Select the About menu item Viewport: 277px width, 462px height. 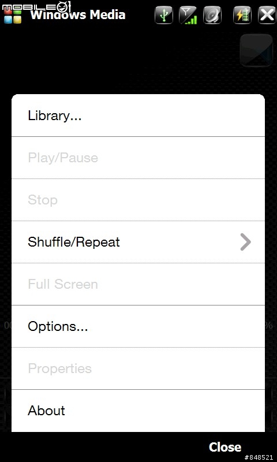(138, 411)
